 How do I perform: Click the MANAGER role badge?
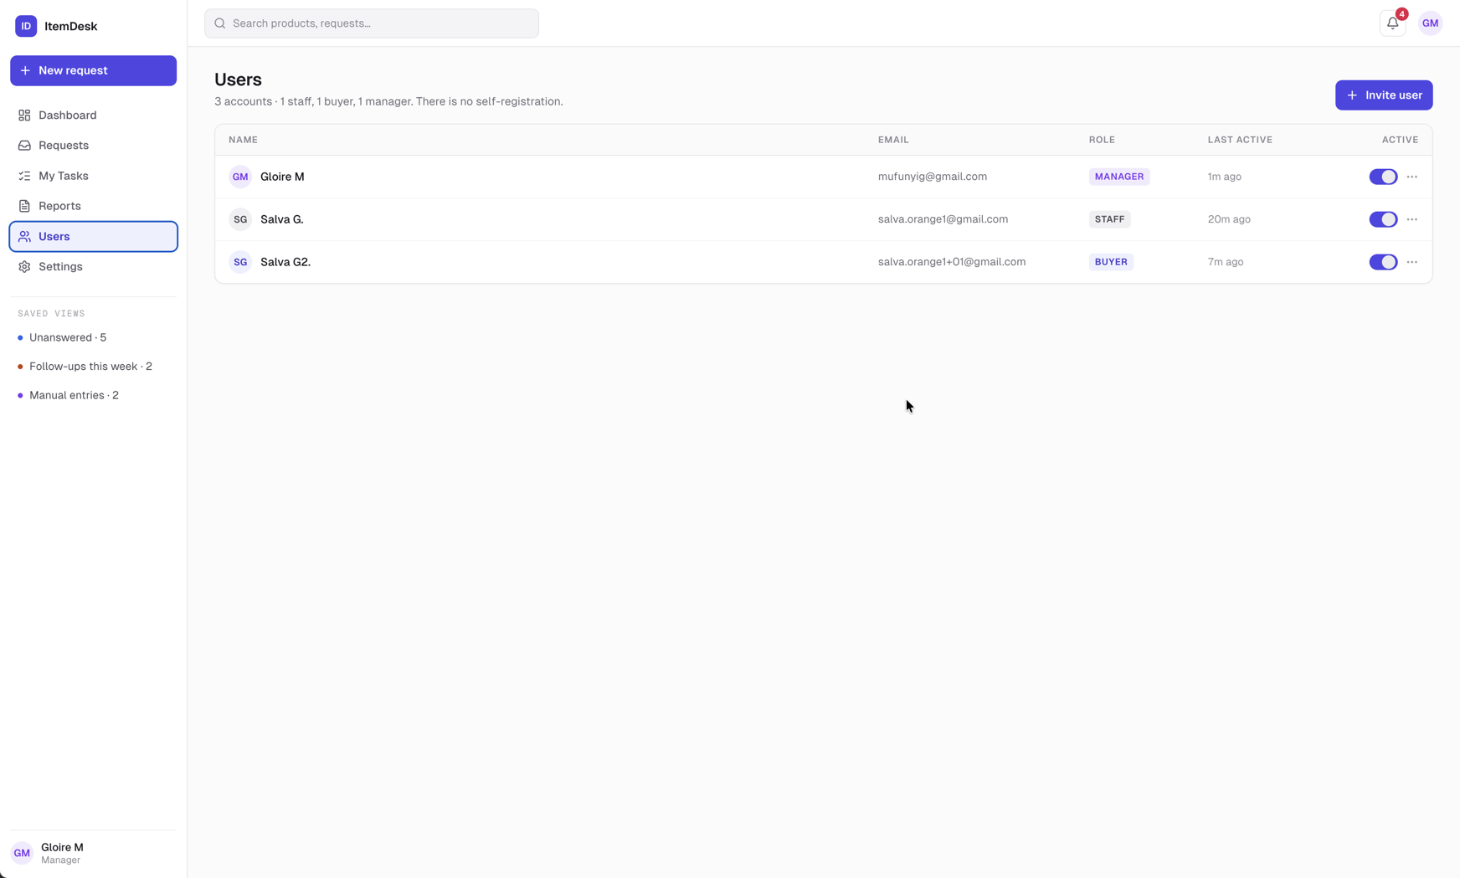point(1119,177)
